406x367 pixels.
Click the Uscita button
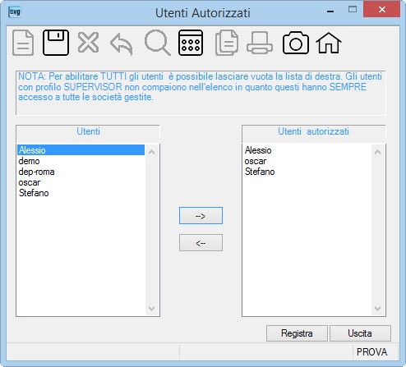point(360,333)
